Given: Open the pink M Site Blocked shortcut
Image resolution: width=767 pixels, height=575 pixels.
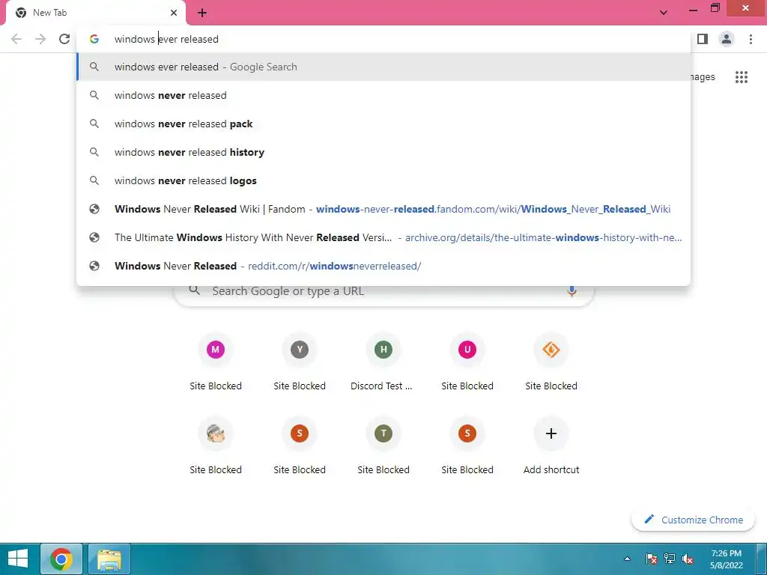Looking at the screenshot, I should 216,362.
